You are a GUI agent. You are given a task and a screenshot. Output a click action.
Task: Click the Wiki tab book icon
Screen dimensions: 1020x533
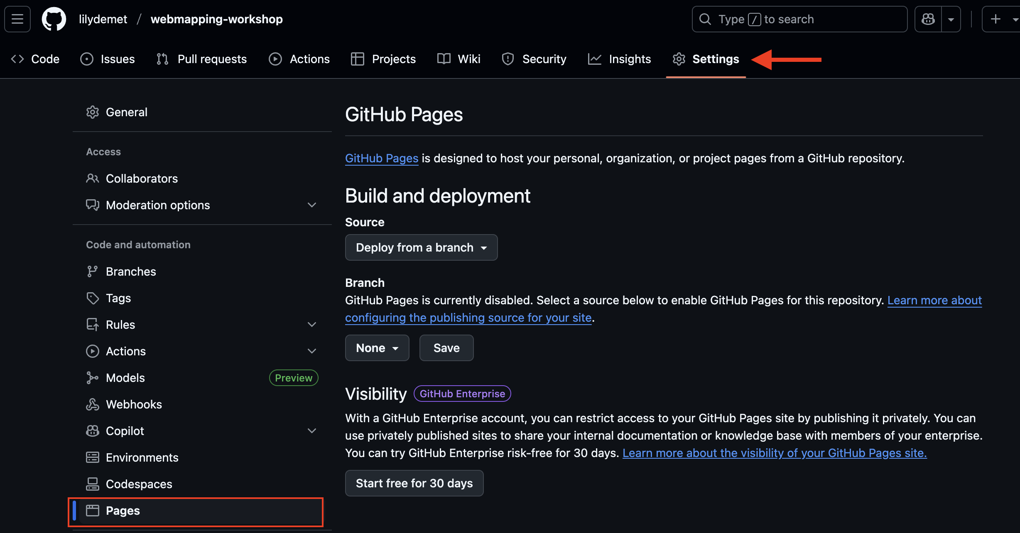coord(444,59)
